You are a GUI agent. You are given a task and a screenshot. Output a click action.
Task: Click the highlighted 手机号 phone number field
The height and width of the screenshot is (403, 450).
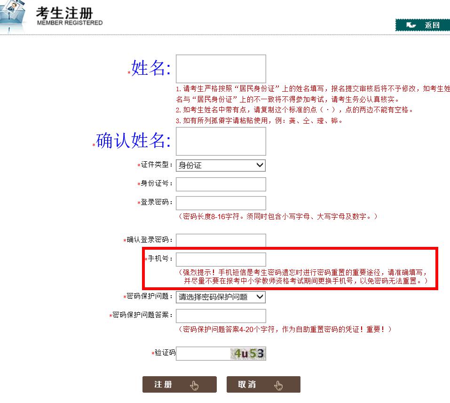[221, 259]
